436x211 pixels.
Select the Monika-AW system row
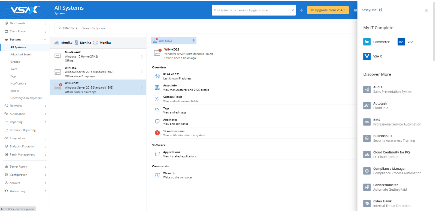98,56
